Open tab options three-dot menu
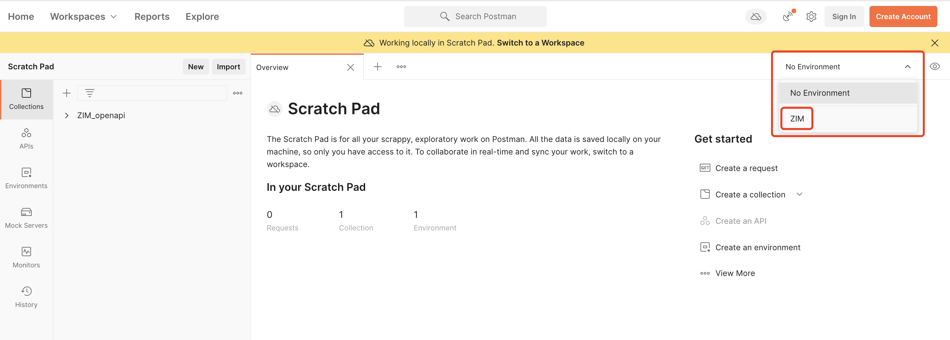 [401, 67]
